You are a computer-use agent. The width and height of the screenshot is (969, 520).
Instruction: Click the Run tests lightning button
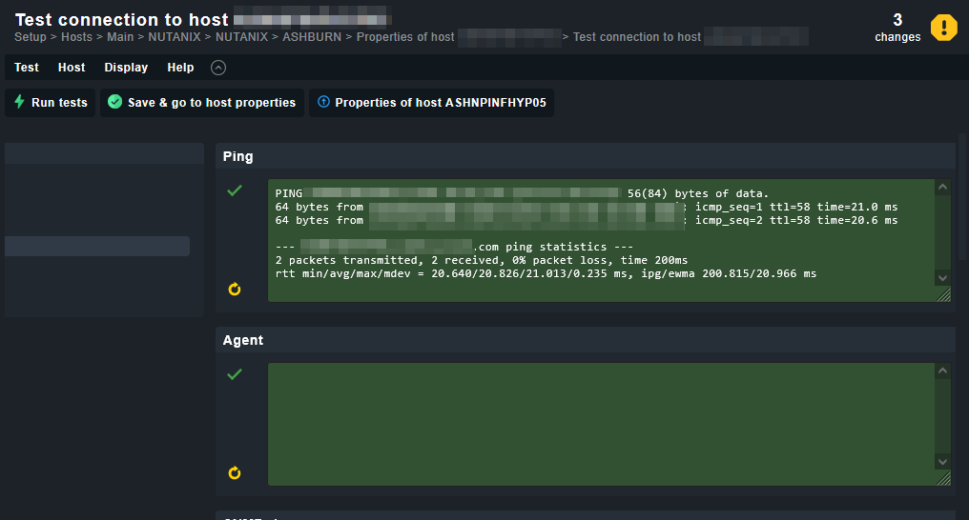click(x=51, y=103)
